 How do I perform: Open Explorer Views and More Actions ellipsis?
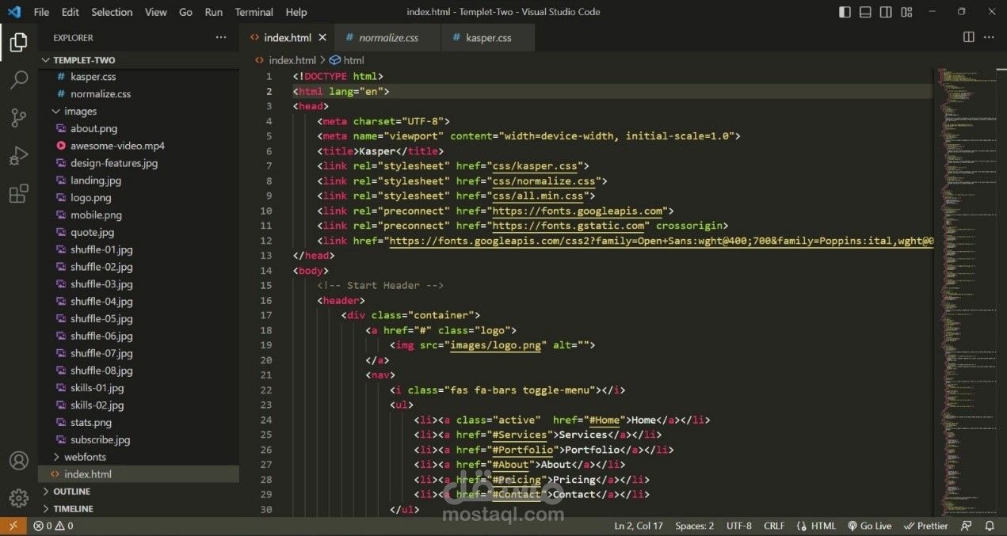pyautogui.click(x=221, y=37)
